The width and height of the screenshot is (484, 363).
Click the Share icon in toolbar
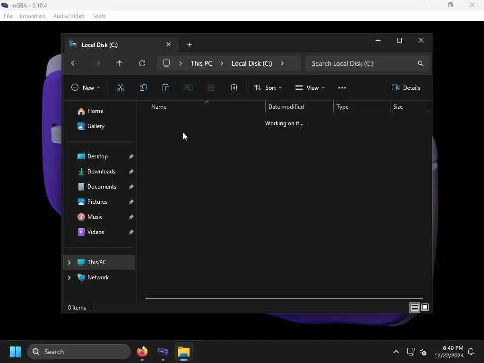[x=211, y=87]
